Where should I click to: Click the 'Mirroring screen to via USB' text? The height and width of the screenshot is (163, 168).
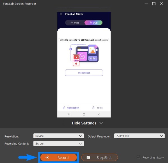[x=84, y=40]
